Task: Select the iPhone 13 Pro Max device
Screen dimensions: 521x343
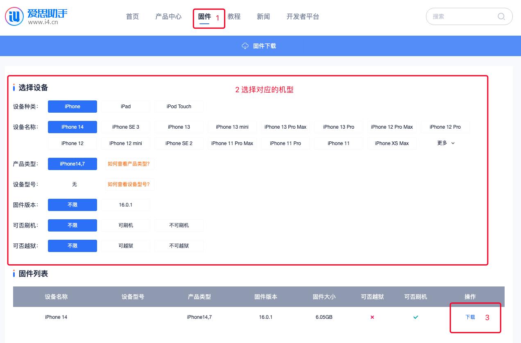Action: (285, 127)
